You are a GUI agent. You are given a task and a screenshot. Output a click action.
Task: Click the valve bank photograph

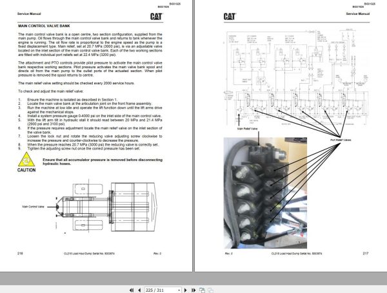[x=265, y=193]
